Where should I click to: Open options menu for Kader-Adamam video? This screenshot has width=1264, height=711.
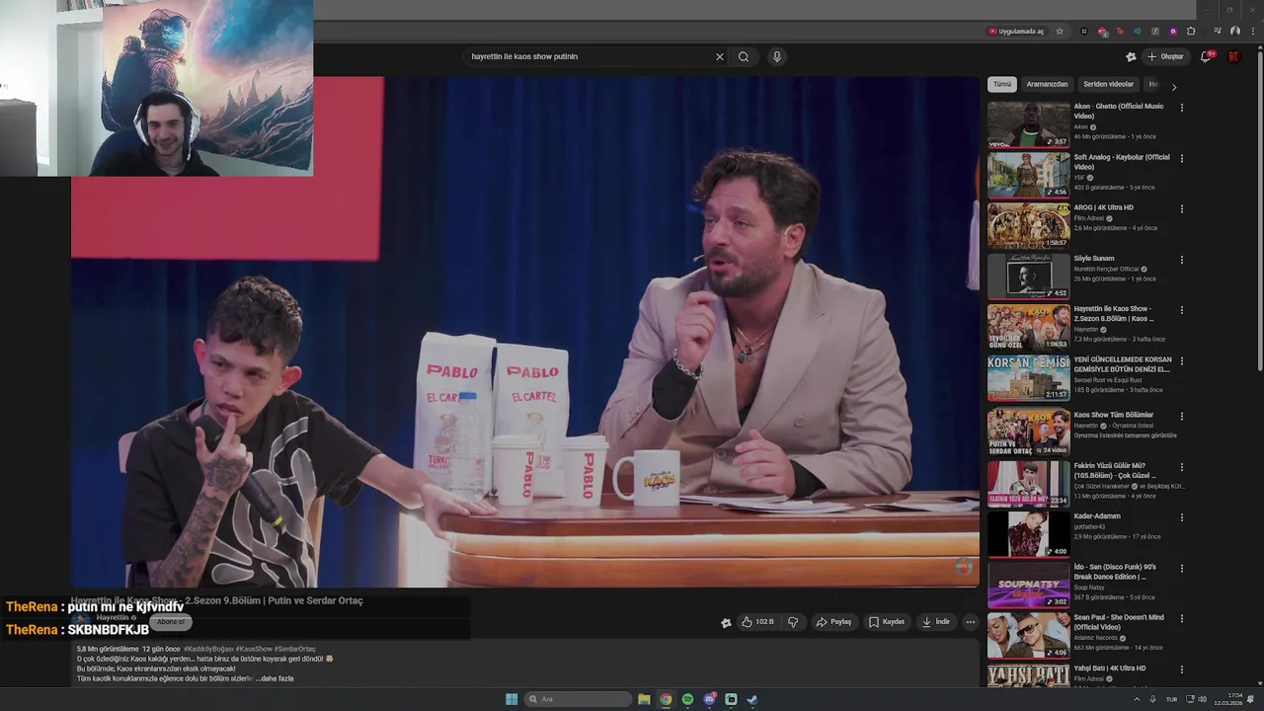pos(1181,517)
